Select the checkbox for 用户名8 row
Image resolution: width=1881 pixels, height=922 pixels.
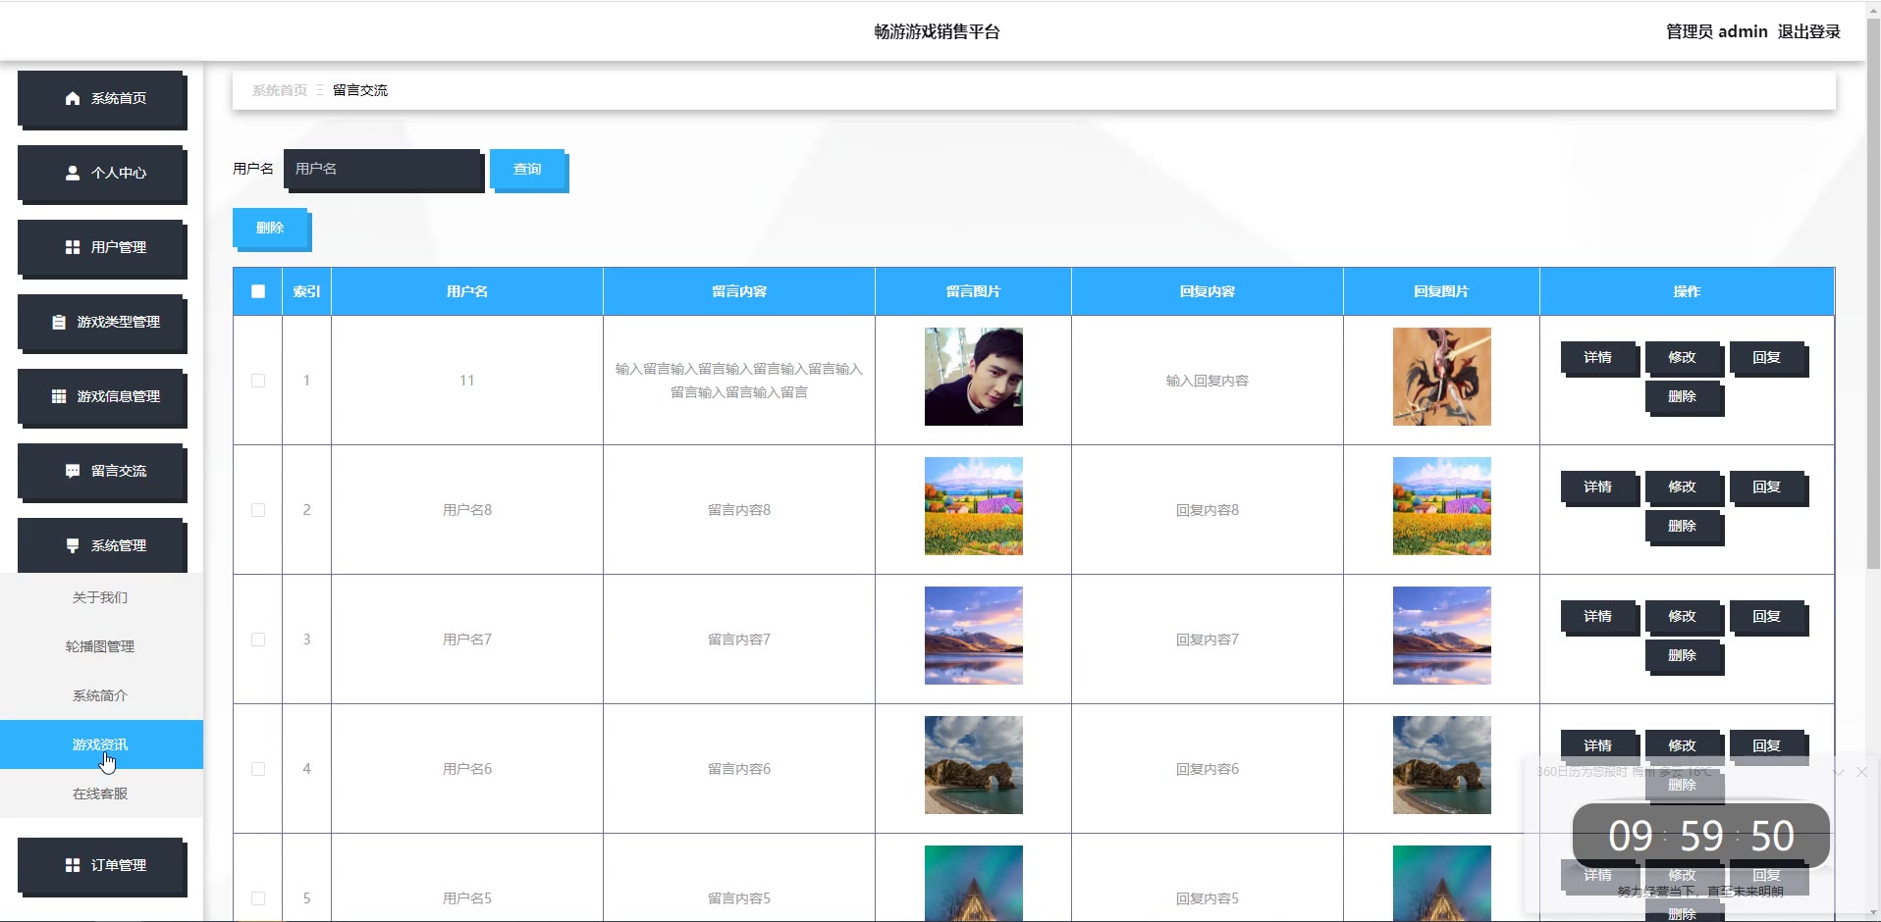258,510
